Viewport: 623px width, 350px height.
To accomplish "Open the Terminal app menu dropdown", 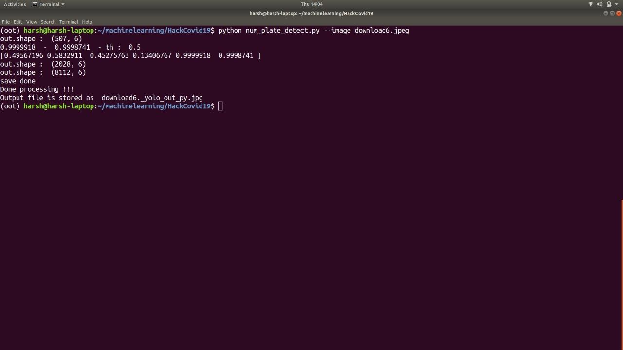I will pos(48,4).
